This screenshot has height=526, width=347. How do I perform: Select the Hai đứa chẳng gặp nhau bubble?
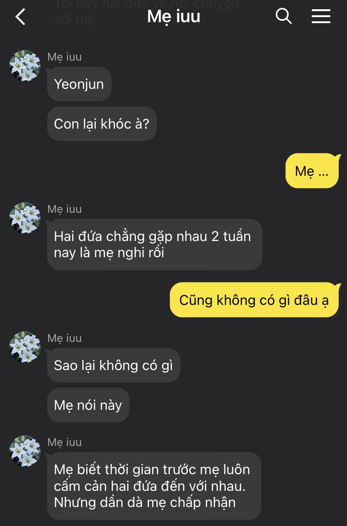click(x=155, y=244)
